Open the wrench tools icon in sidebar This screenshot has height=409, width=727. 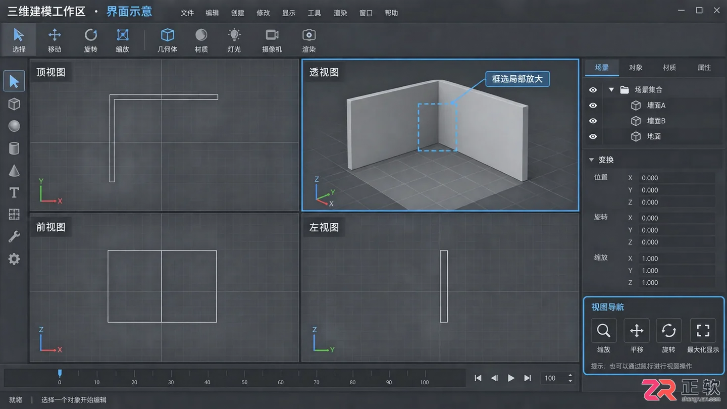[x=14, y=237]
